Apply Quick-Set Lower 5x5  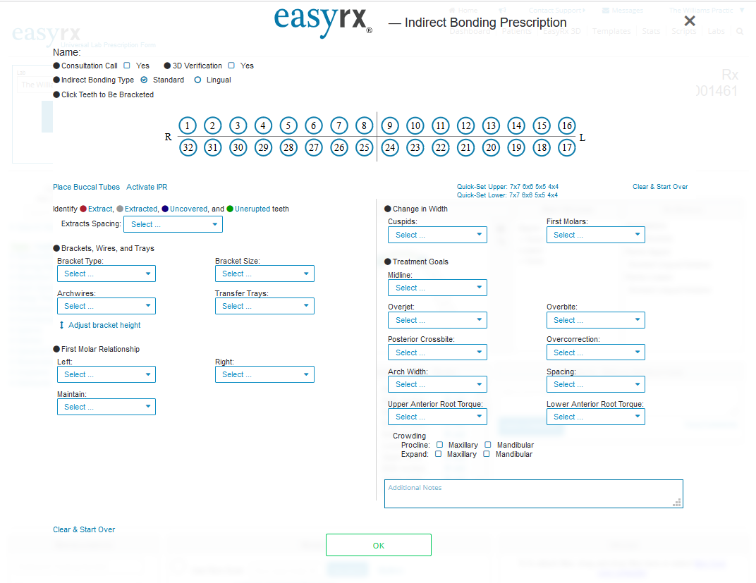point(539,195)
